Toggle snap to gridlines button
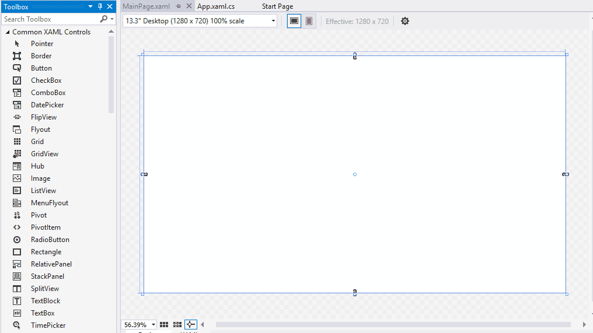Image resolution: width=593 pixels, height=333 pixels. click(177, 325)
